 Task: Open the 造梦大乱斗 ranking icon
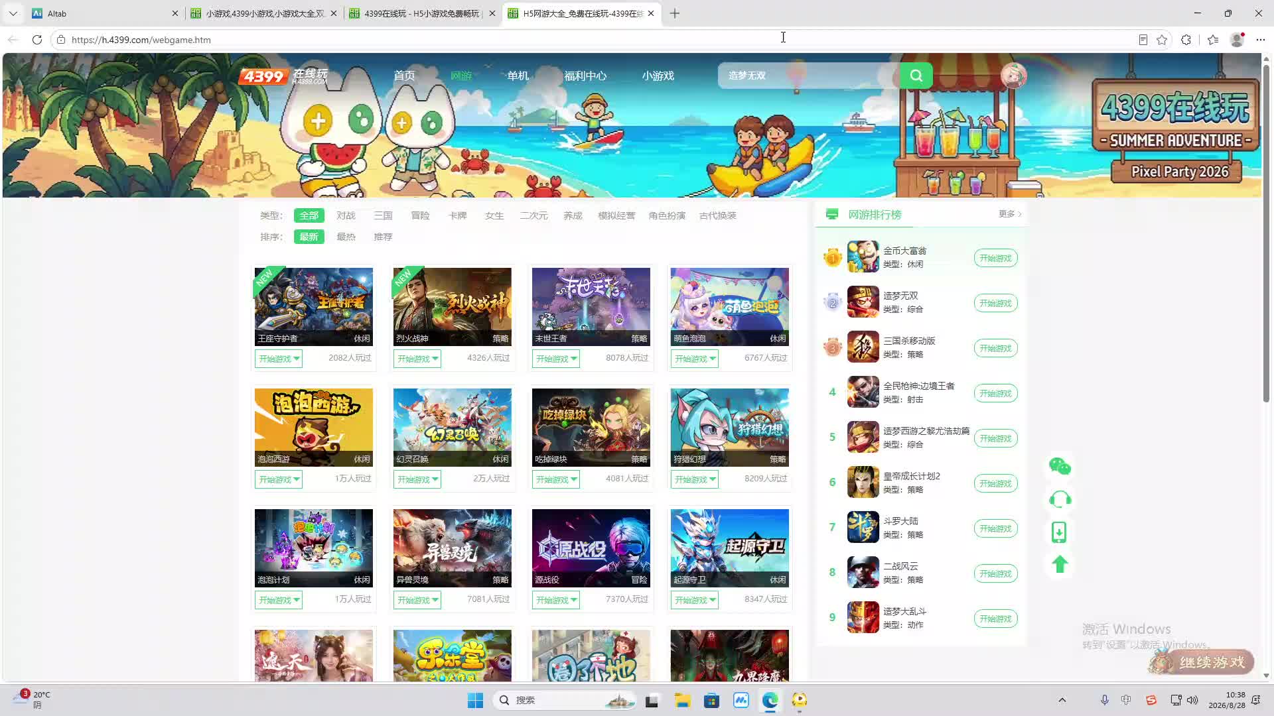(863, 617)
